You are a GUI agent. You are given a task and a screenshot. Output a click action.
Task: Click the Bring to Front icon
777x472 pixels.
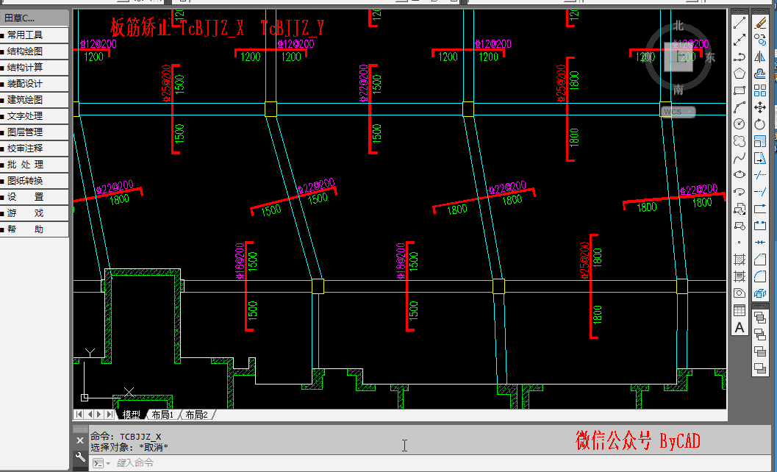[760, 318]
